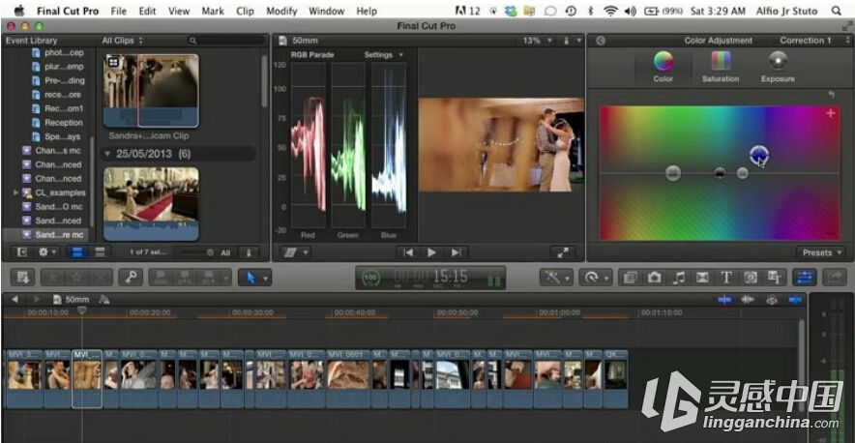Screen dimensions: 855x443
Task: Open the Music and Sound browser
Action: [x=678, y=278]
